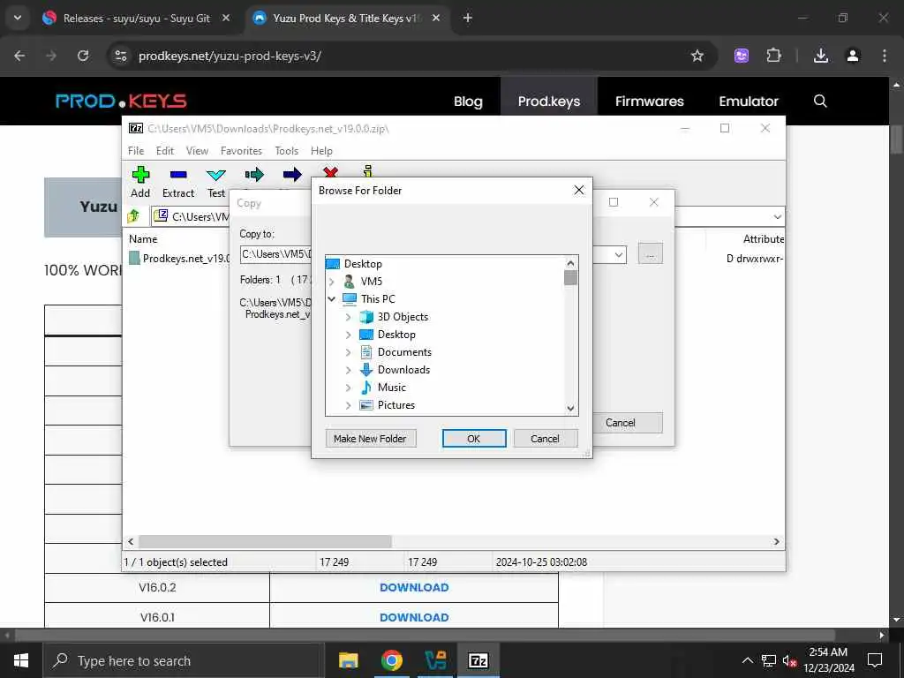
Task: Open a new browser tab
Action: tap(468, 19)
